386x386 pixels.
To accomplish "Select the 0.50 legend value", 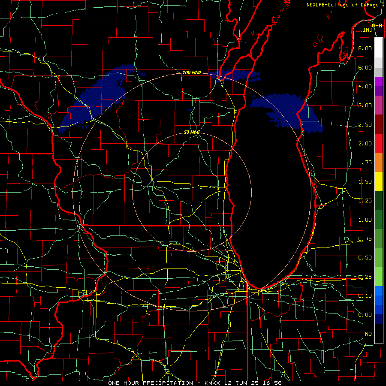I will [x=365, y=258].
